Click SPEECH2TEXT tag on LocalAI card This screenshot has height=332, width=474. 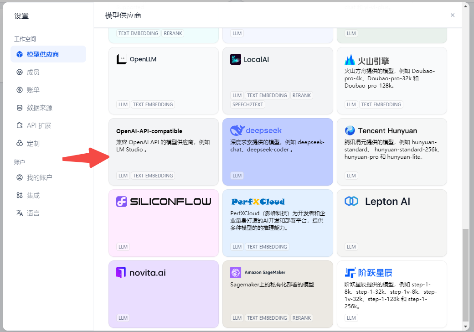(247, 104)
